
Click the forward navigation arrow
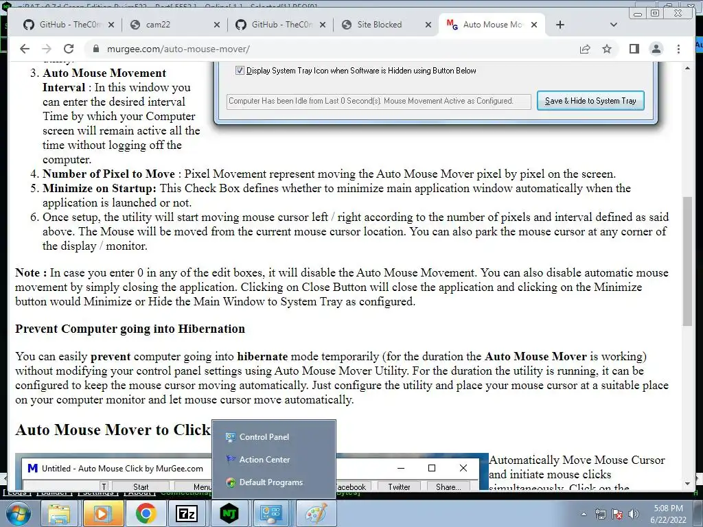coord(47,49)
